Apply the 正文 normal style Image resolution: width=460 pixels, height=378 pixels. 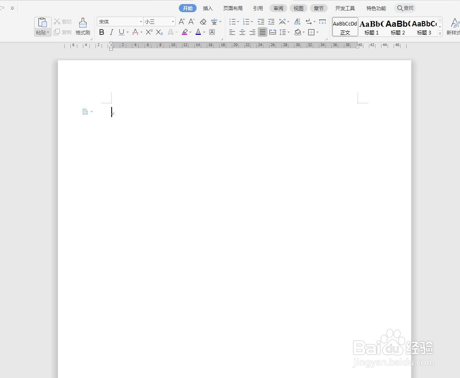[345, 27]
